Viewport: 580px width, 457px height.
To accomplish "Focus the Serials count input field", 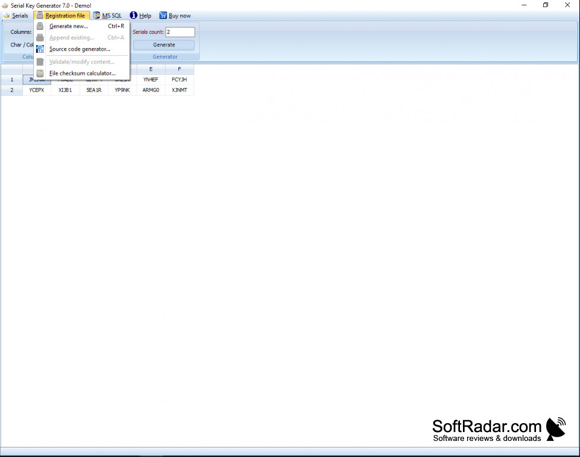I will [x=180, y=32].
